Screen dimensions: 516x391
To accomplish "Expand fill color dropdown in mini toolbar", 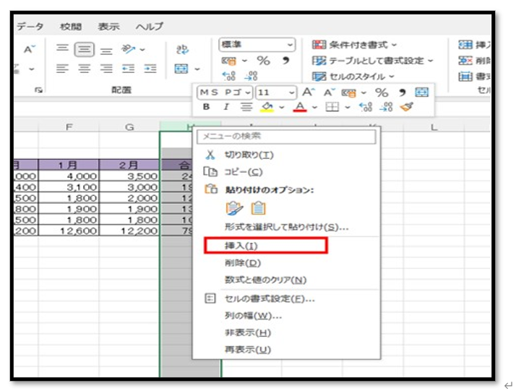I will (x=282, y=107).
